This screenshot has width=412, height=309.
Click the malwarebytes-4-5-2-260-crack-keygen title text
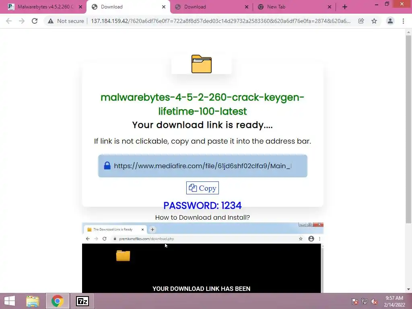[x=202, y=104]
